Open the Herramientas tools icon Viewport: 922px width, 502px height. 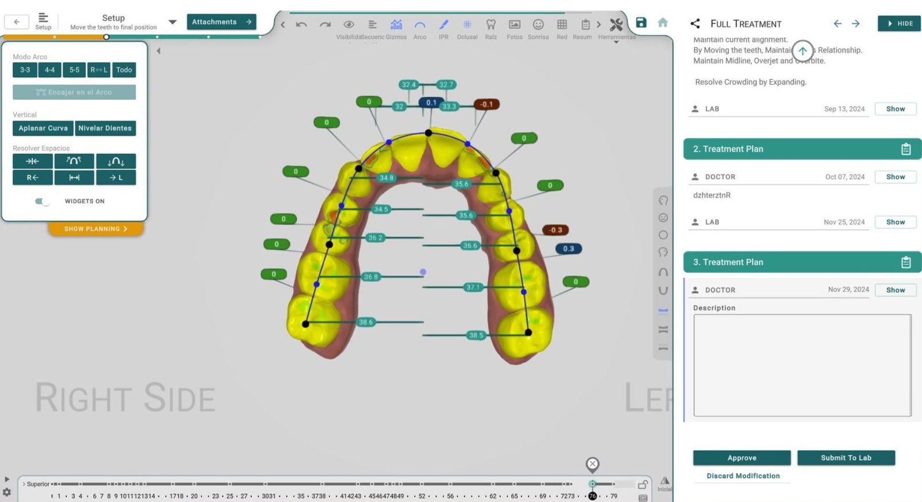616,25
